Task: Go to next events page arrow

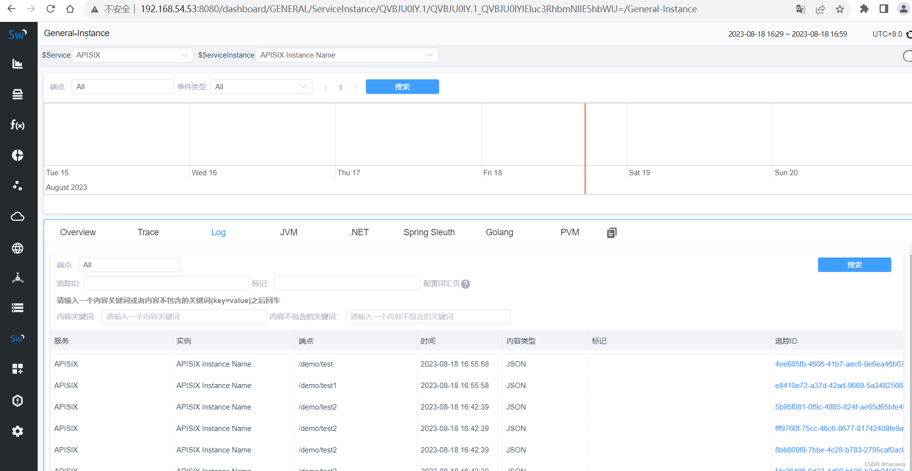Action: click(355, 88)
